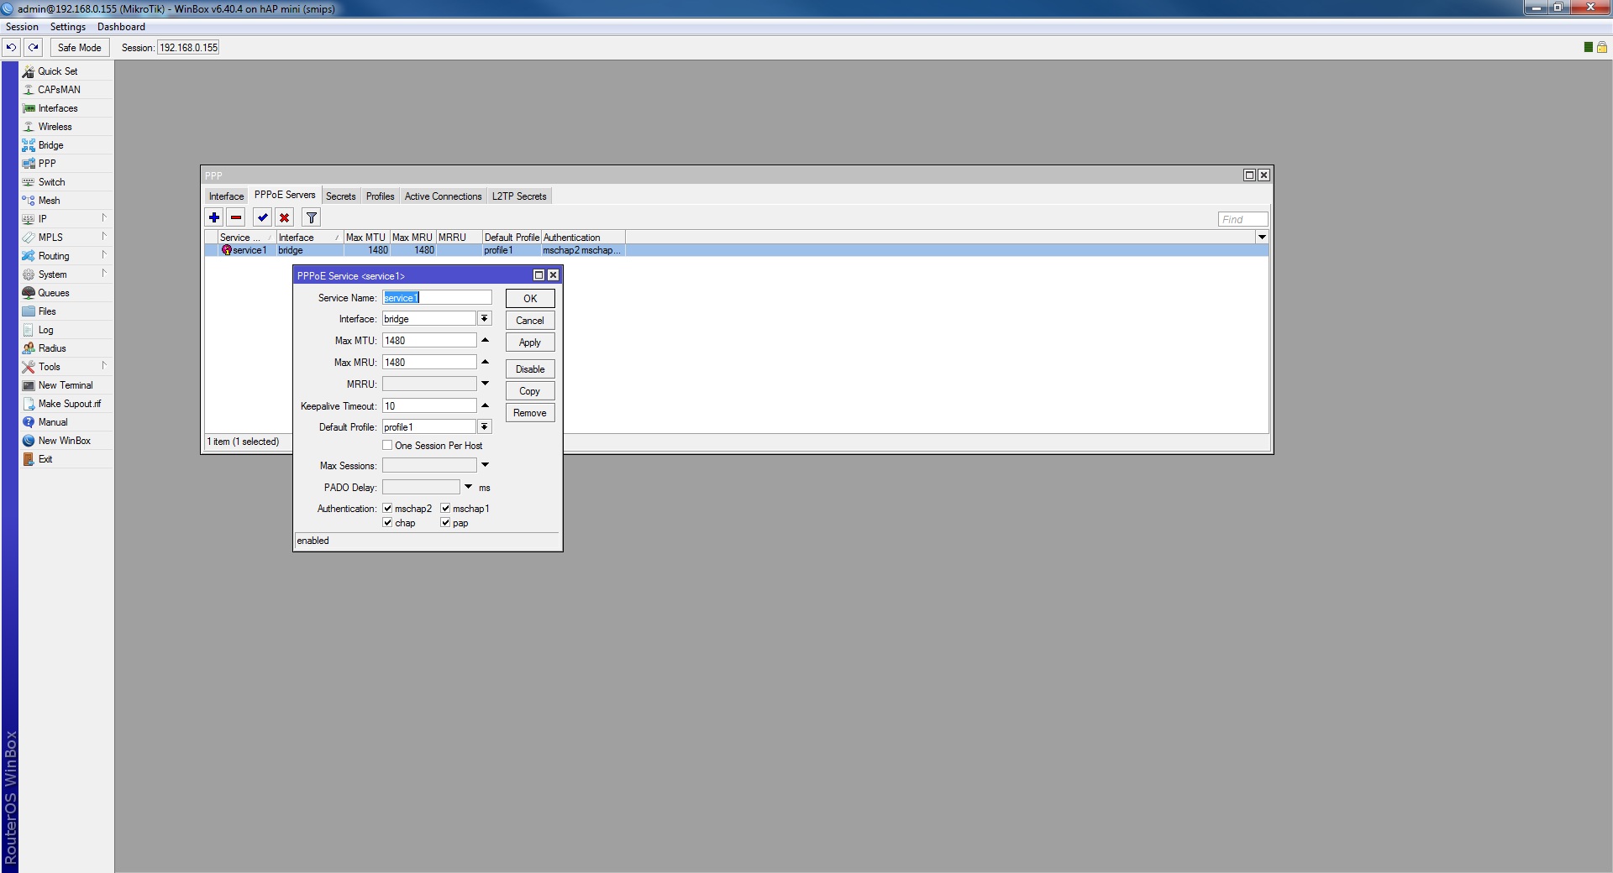1613x873 pixels.
Task: Click the blue checkmark enable icon
Action: click(263, 217)
